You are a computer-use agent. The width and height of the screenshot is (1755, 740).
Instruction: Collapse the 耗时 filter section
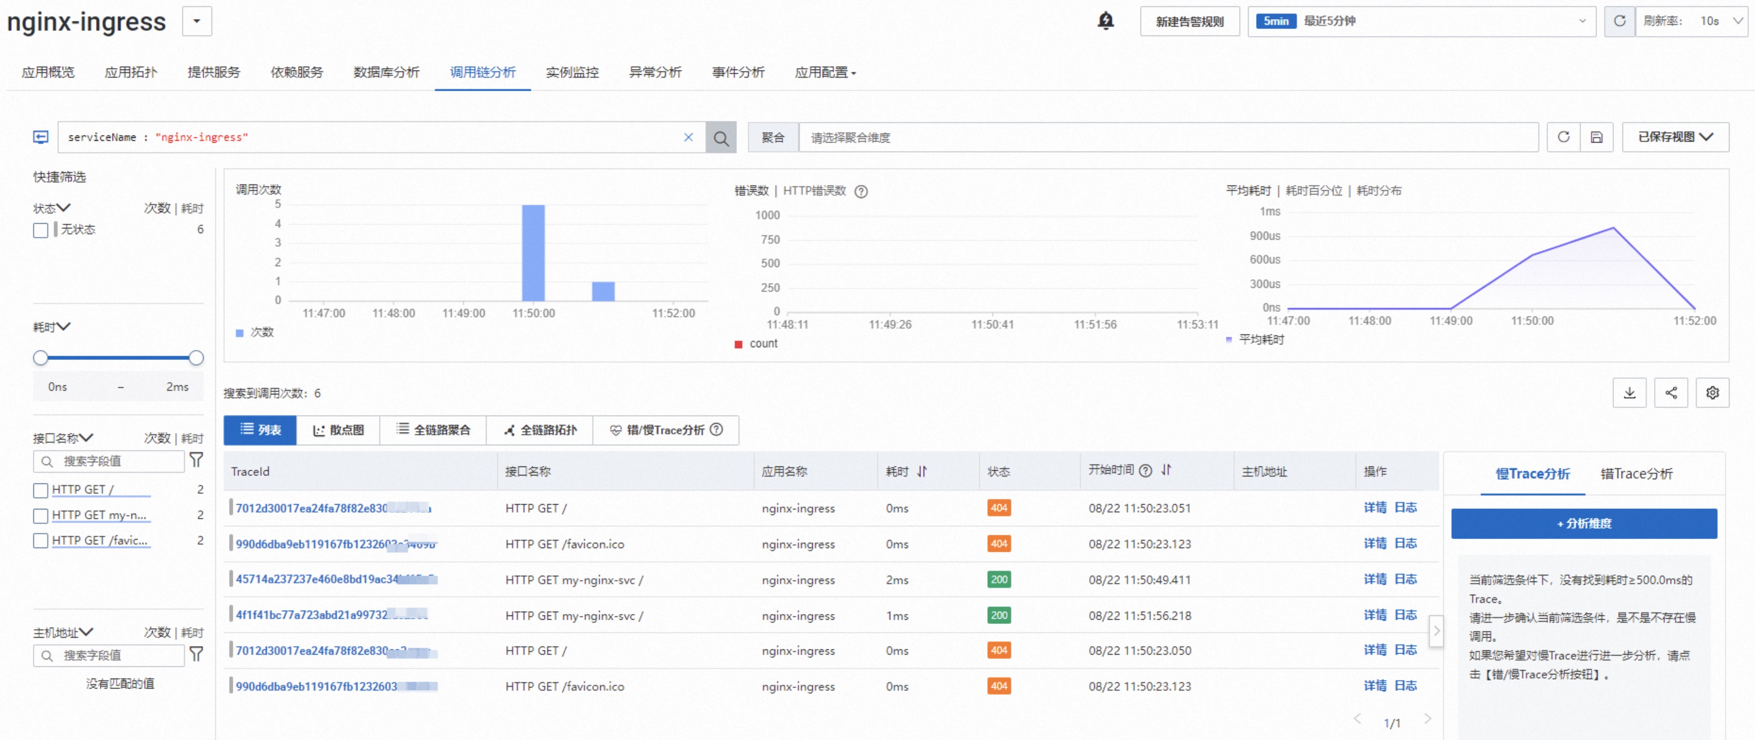tap(52, 327)
